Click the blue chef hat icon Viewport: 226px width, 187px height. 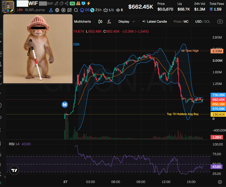click(82, 10)
